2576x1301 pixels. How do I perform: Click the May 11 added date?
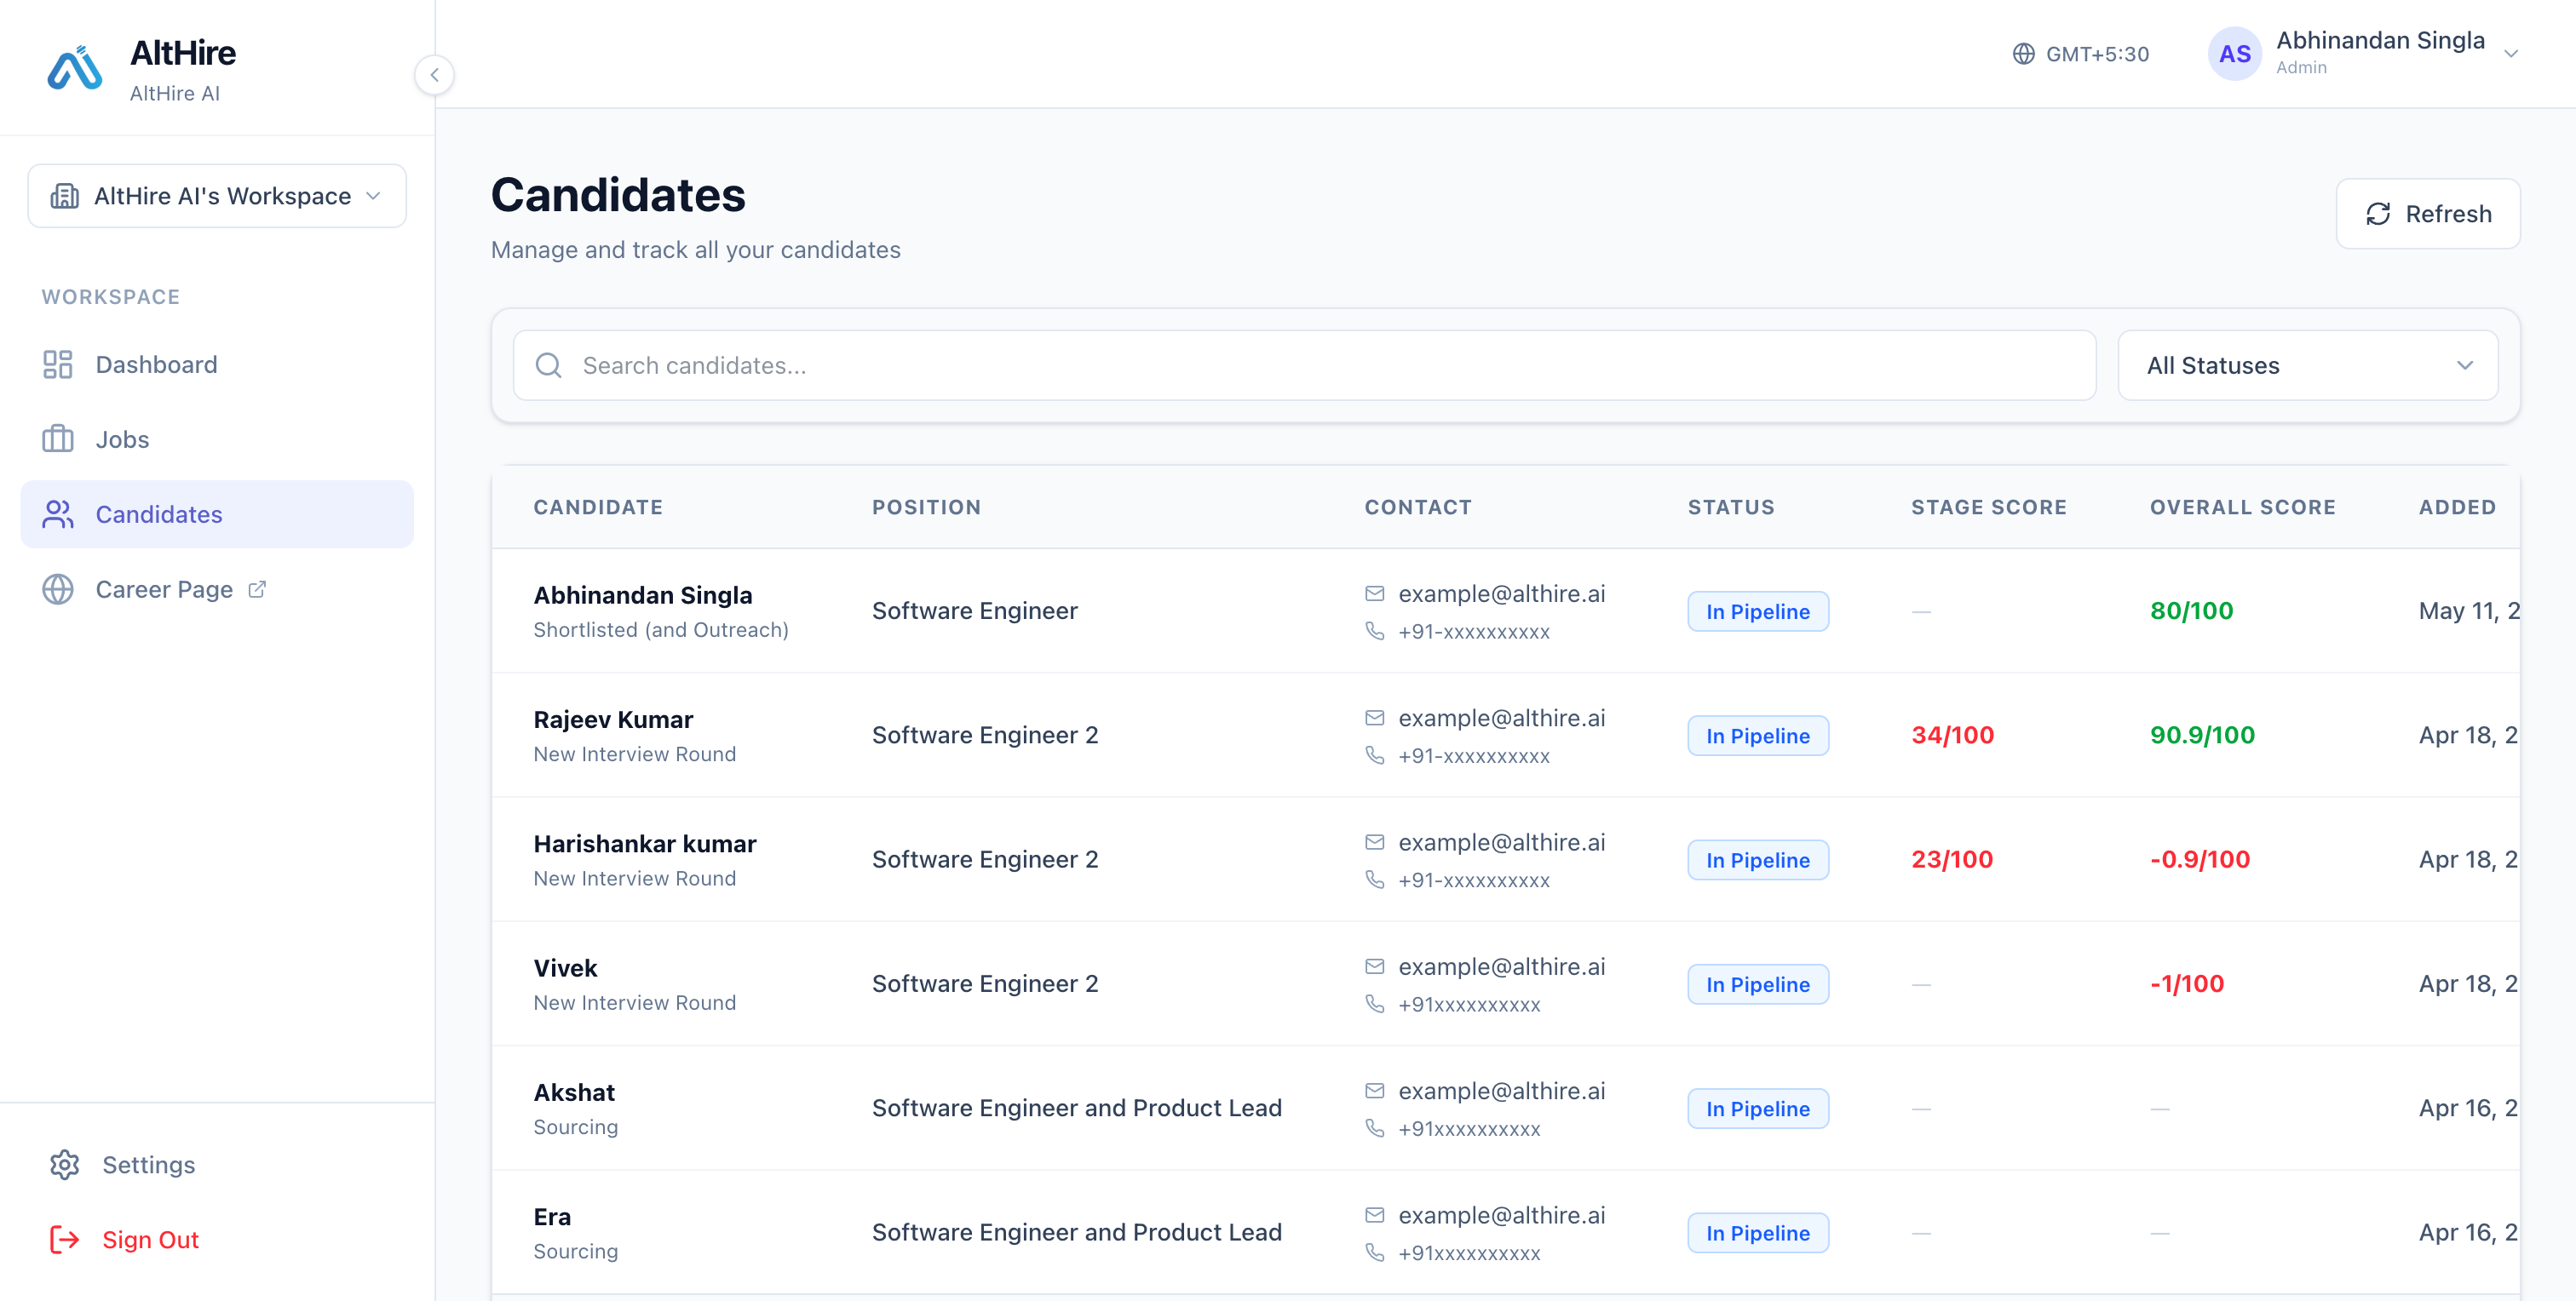point(2469,610)
